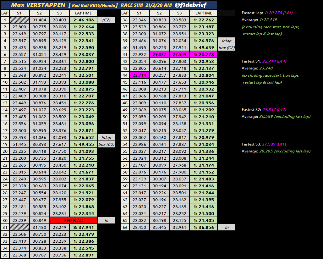Click the 'in' note next to RED FLAG
Image resolution: width=323 pixels, height=259 pixels.
[106, 220]
